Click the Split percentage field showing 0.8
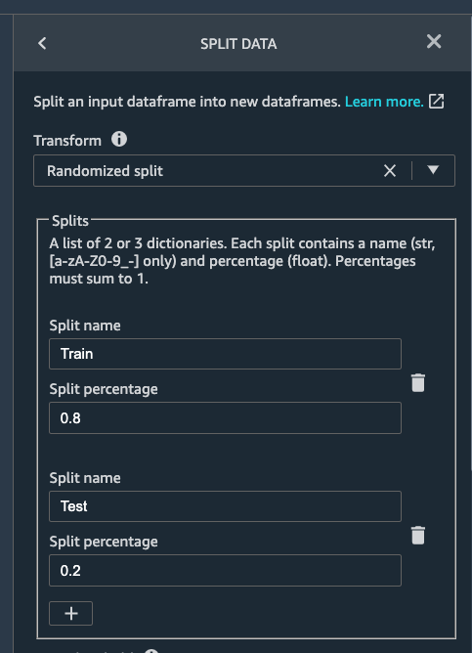472x653 pixels. pyautogui.click(x=225, y=418)
